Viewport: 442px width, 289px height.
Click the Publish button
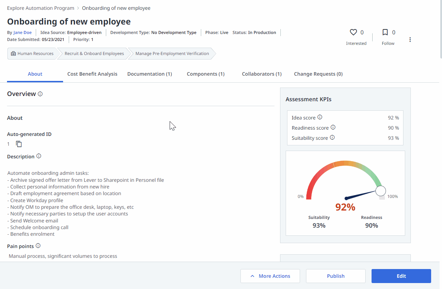335,276
